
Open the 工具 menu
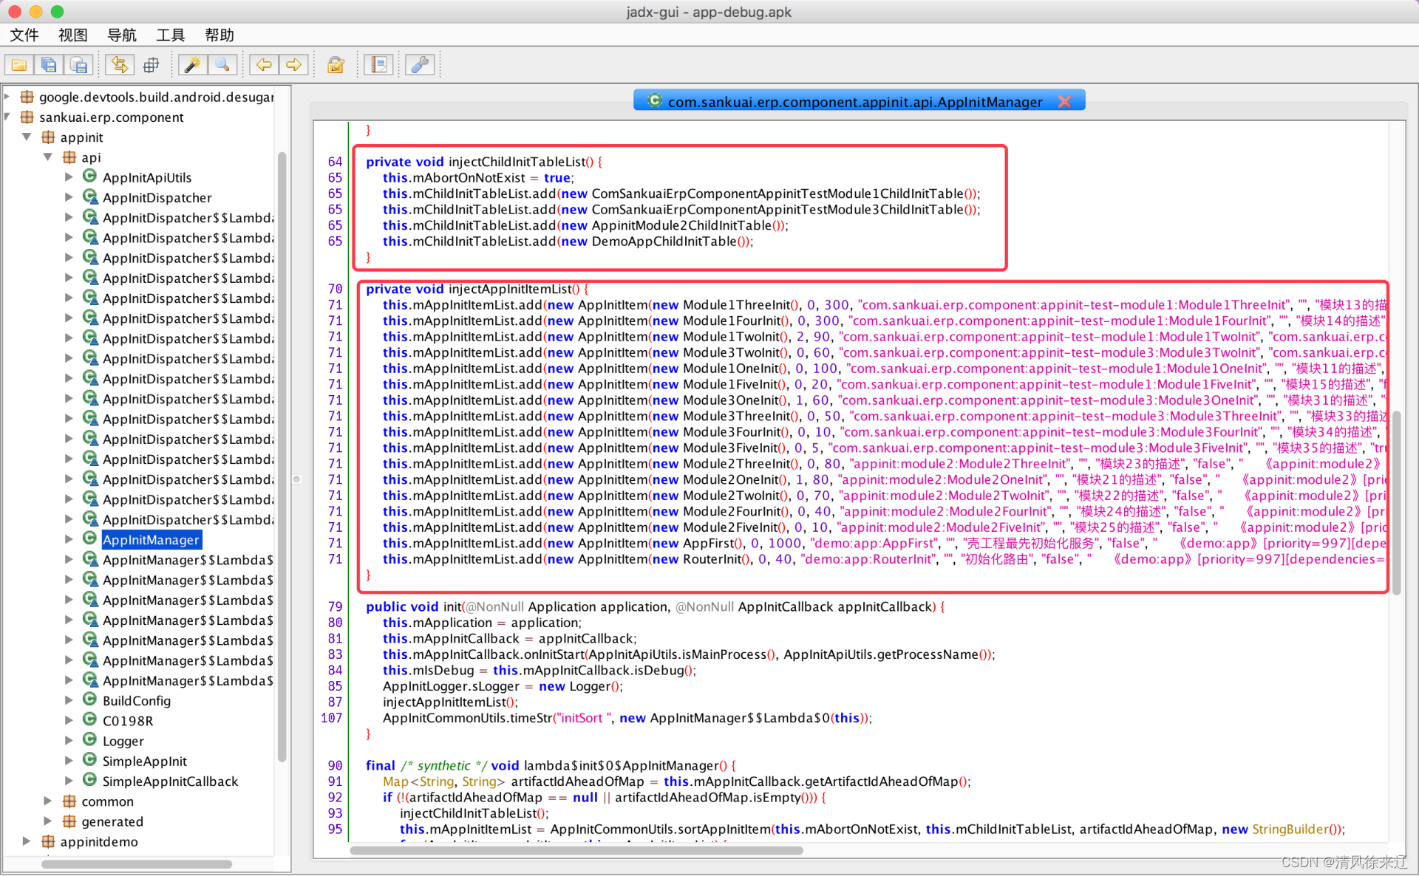click(171, 35)
